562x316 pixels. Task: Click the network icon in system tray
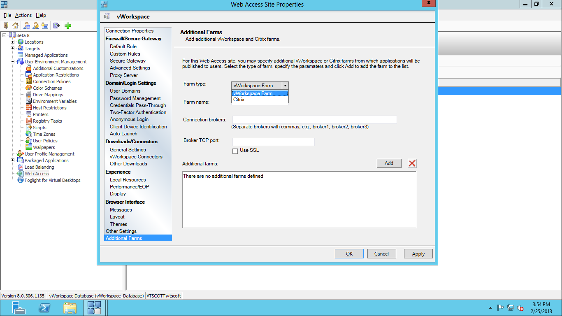point(511,307)
